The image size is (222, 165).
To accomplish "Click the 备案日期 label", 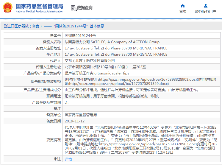I will pyautogui.click(x=54, y=121).
